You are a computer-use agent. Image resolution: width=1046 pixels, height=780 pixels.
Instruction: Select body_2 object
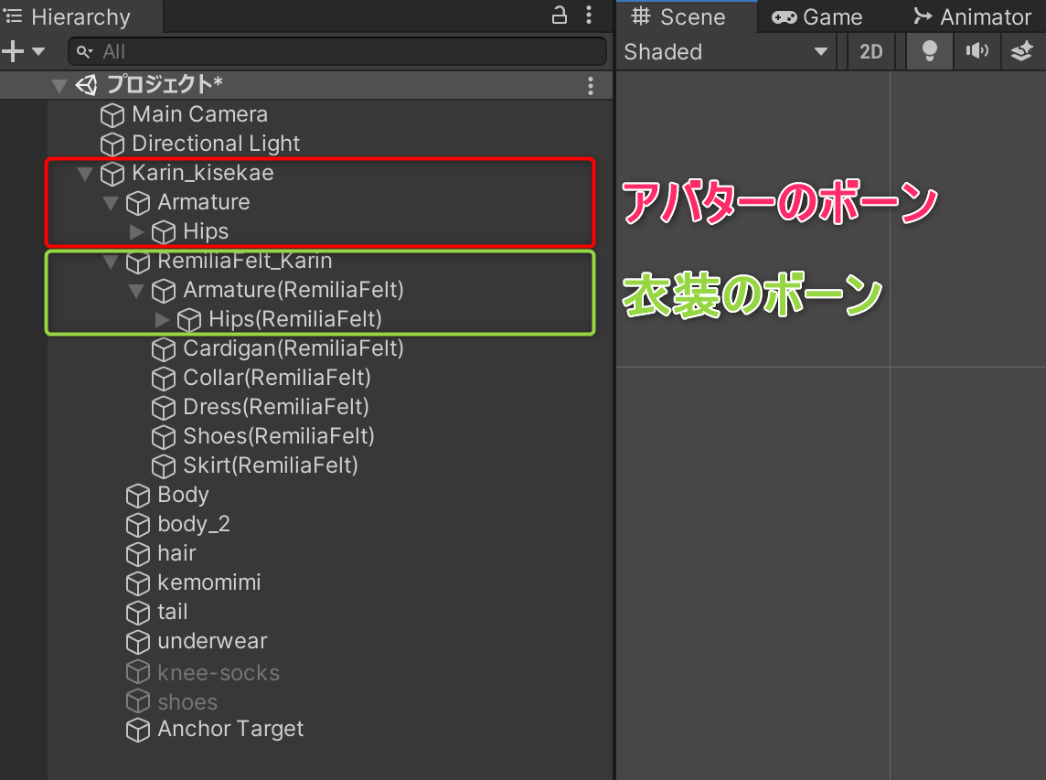pos(194,525)
